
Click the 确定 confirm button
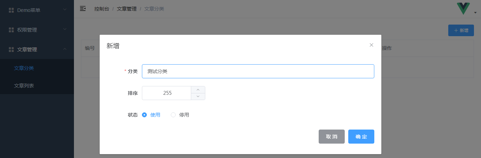click(361, 137)
